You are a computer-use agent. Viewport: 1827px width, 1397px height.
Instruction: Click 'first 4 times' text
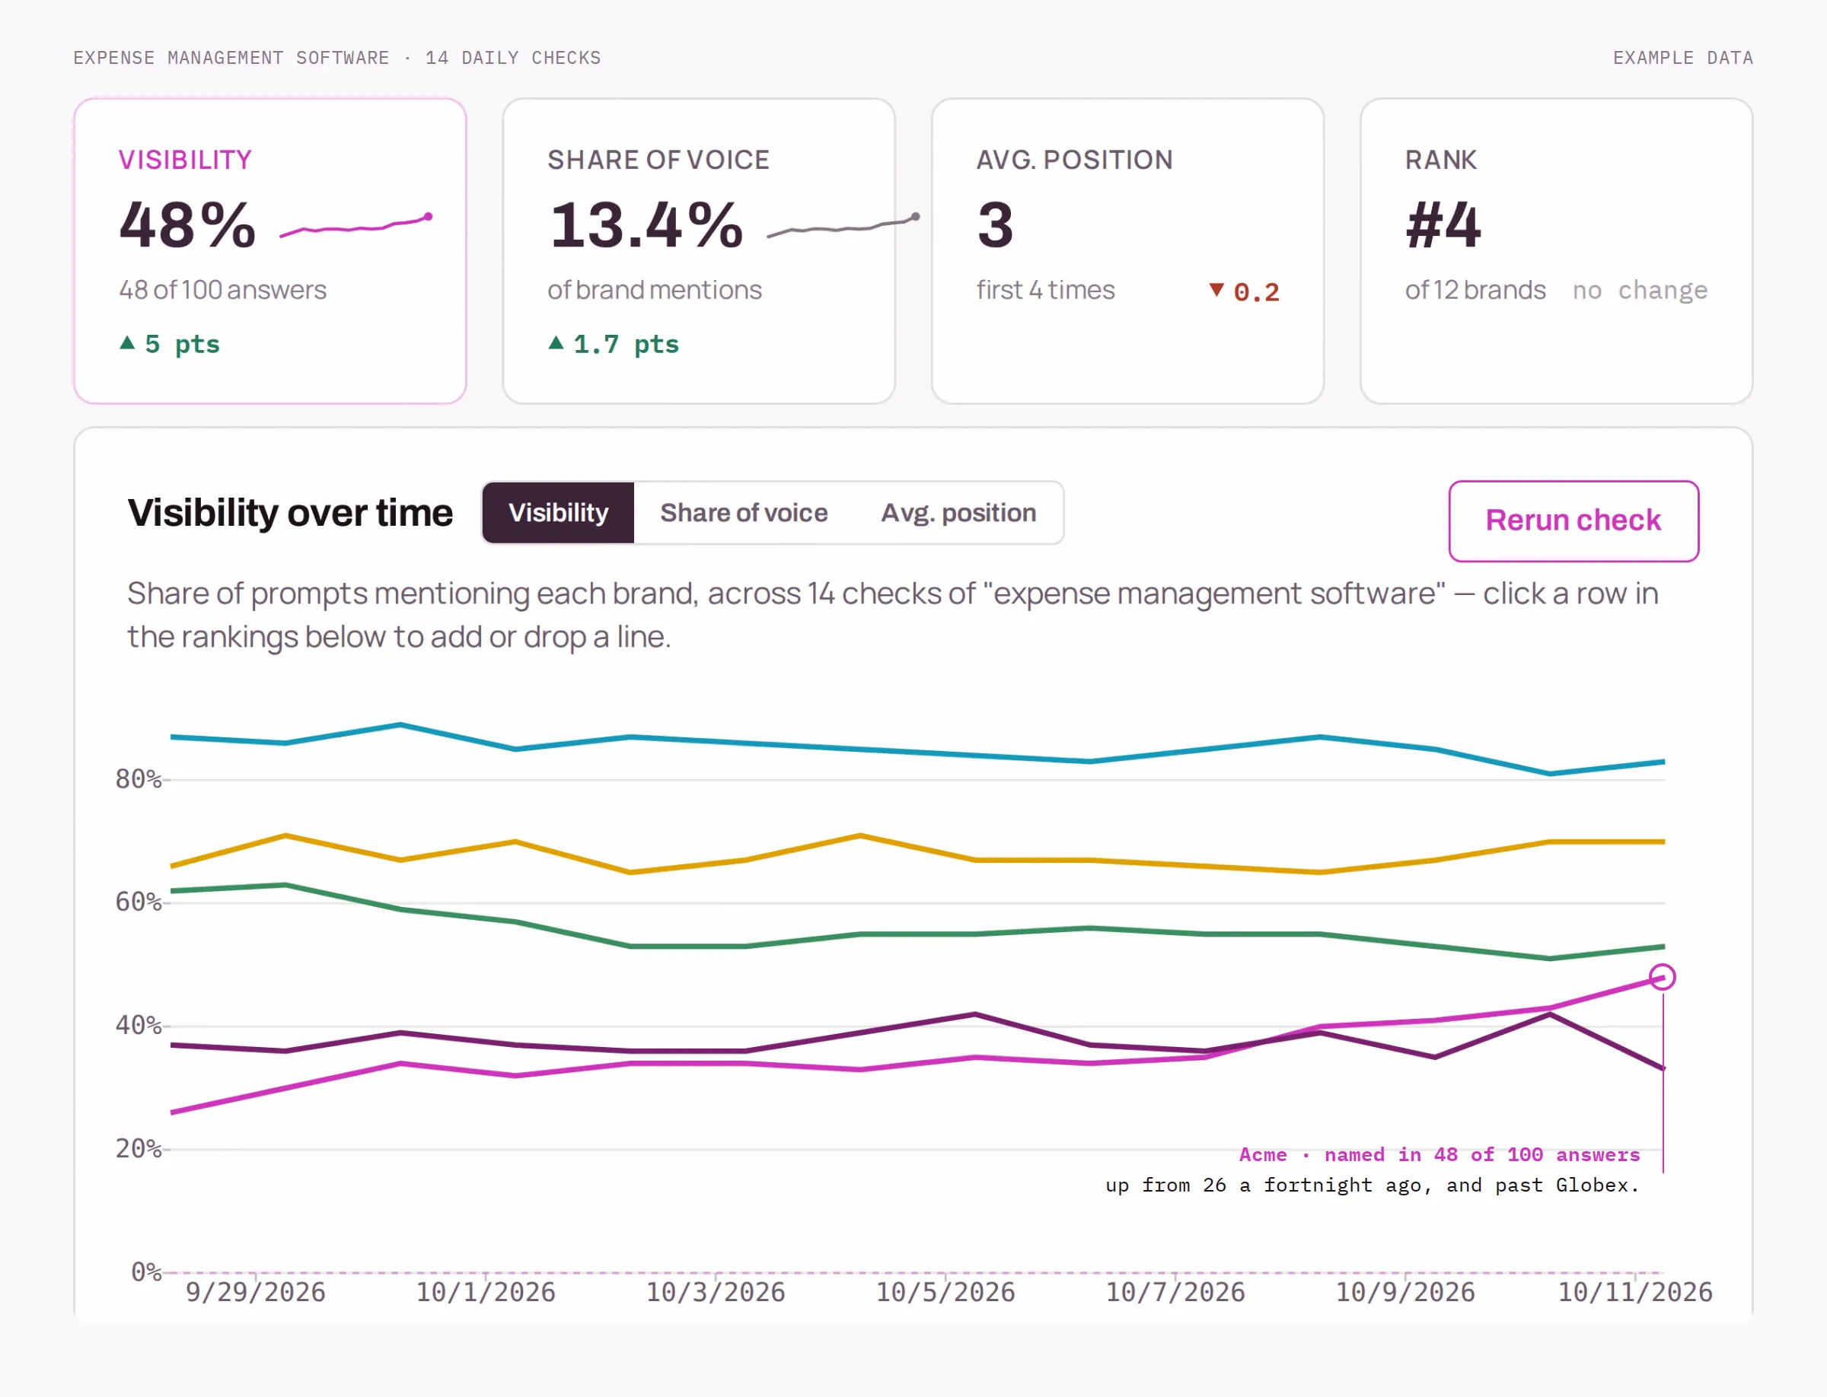(x=1045, y=289)
